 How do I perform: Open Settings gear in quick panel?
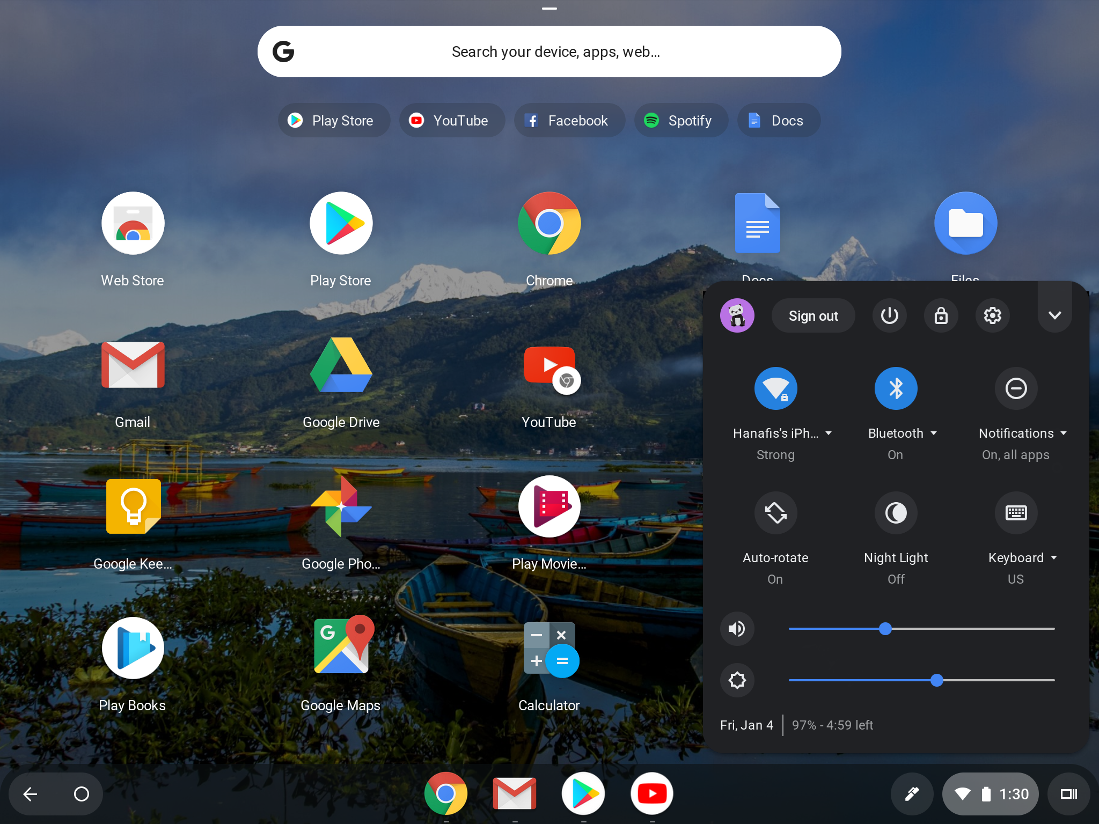click(x=993, y=315)
